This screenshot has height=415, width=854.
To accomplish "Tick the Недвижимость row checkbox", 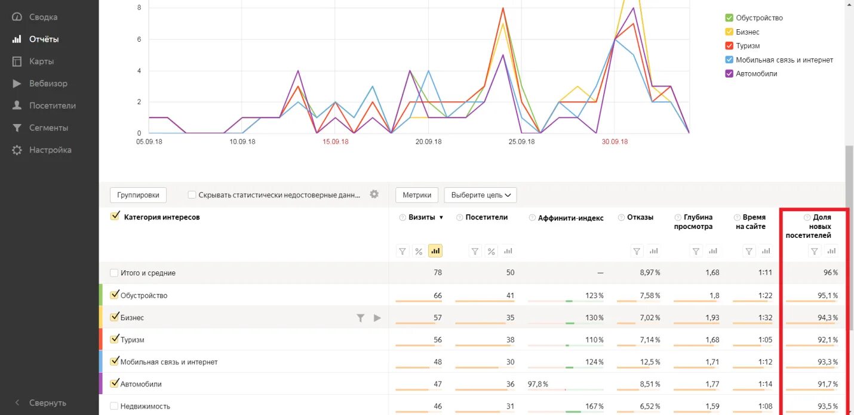I will 114,406.
